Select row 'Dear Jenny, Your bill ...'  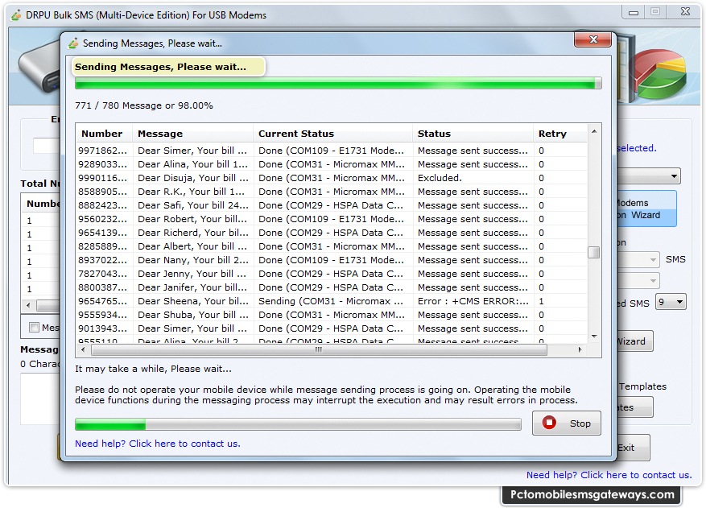(332, 274)
